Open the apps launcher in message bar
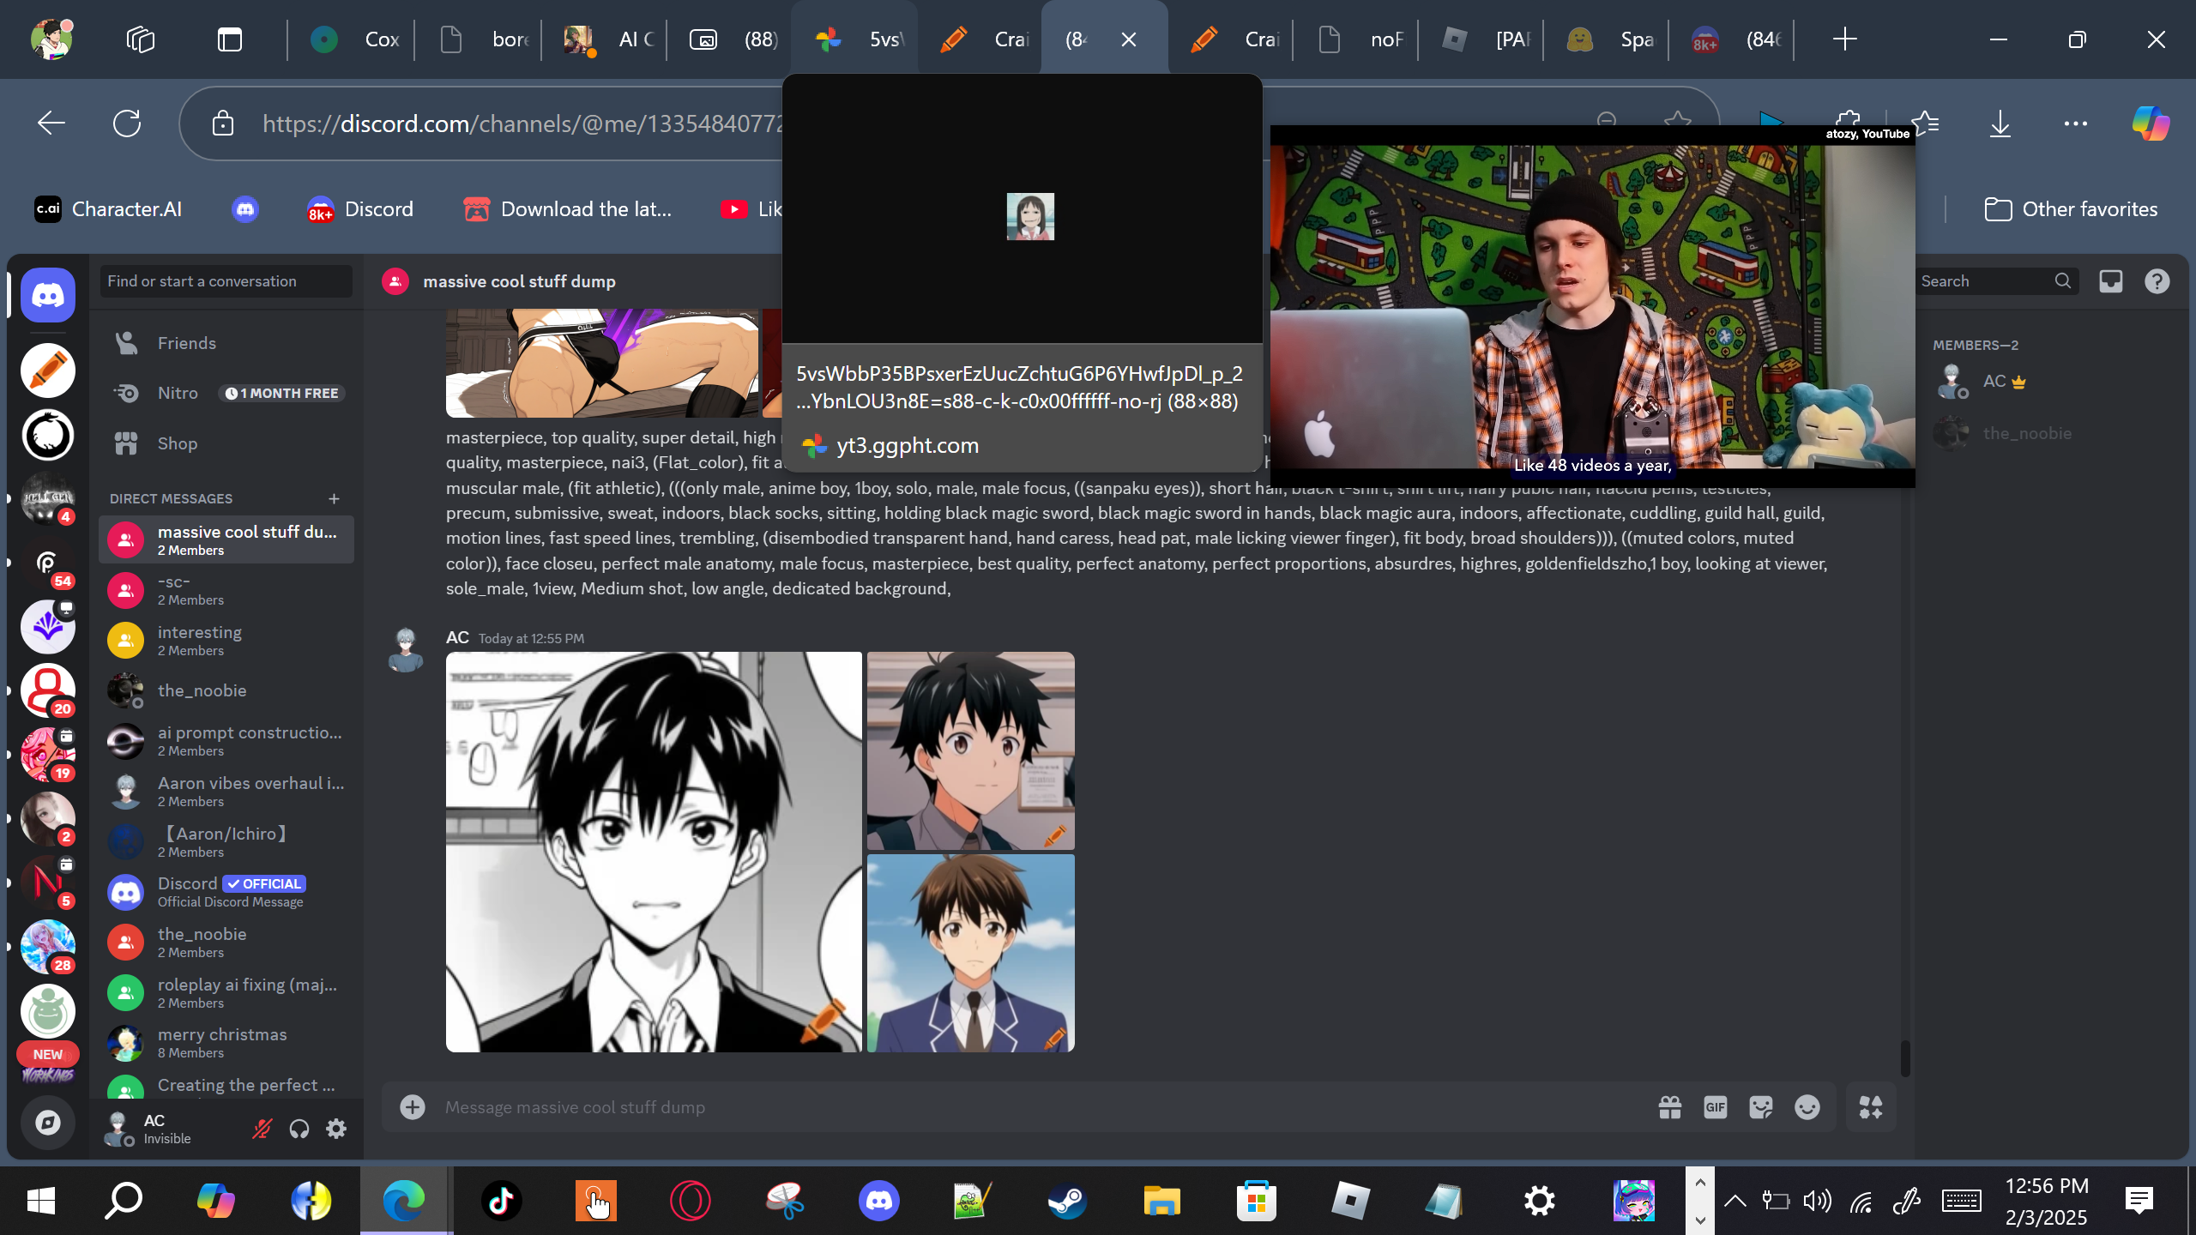This screenshot has height=1235, width=2196. 1871,1107
